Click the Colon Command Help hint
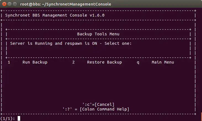Screen dimensions: 202x121 [x=96, y=109]
